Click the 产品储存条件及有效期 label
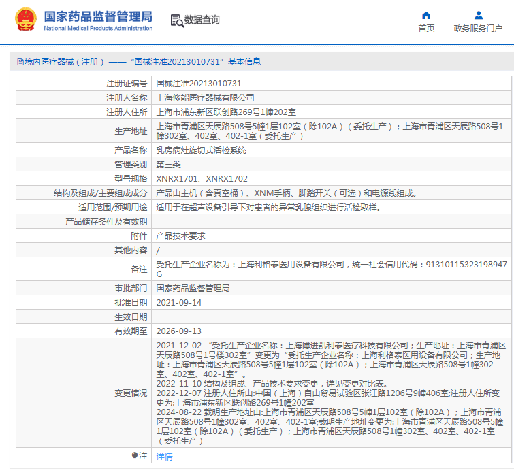The image size is (514, 475). (x=106, y=222)
